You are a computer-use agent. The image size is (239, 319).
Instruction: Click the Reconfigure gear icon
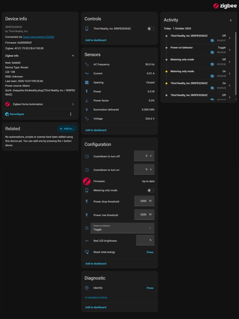point(7,114)
